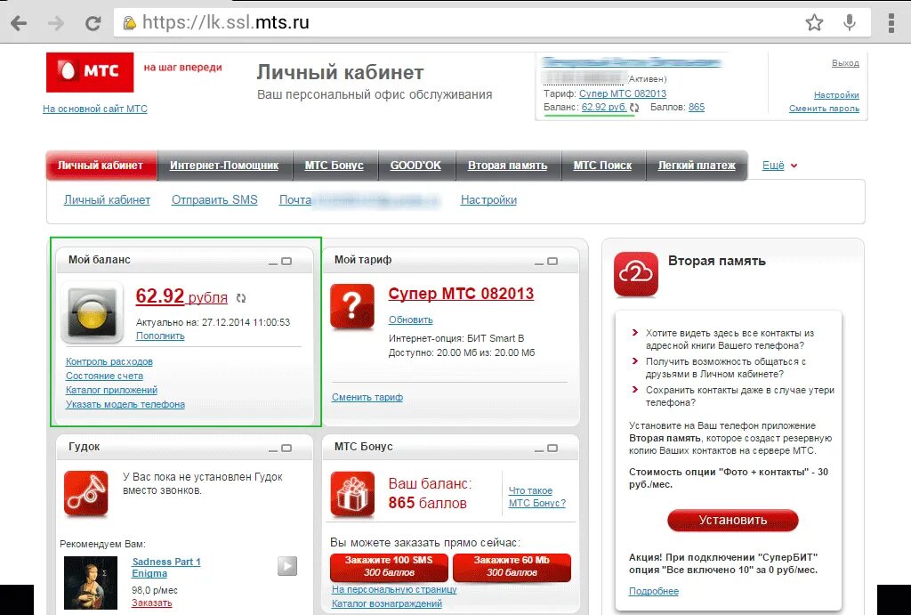Open На персональную страницу link
The width and height of the screenshot is (911, 615).
tap(394, 589)
